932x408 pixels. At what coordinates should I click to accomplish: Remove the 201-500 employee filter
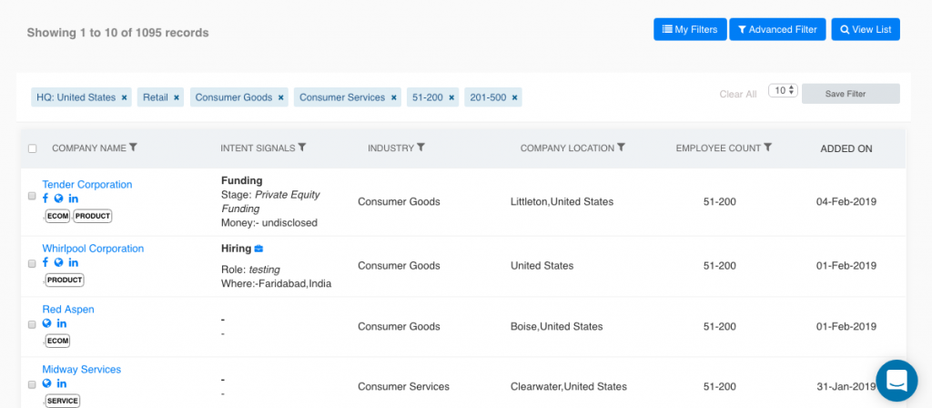point(514,97)
